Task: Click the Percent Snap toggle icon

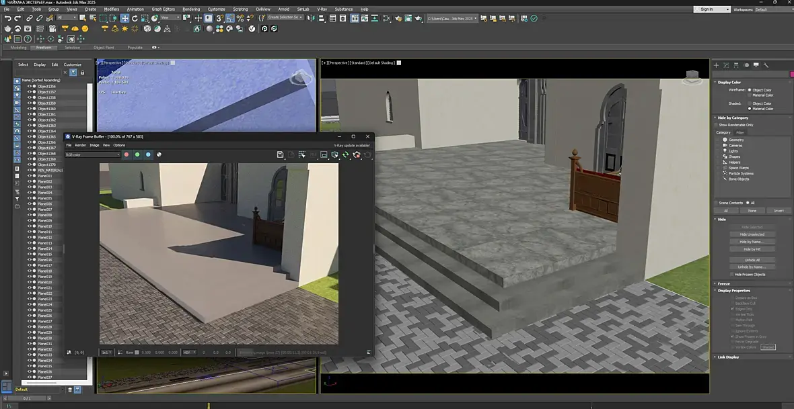Action: click(240, 18)
